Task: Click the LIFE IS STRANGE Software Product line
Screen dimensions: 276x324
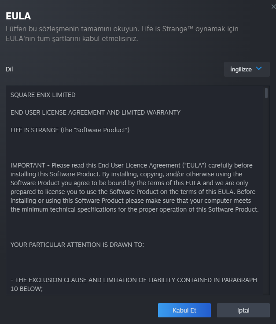Action: (x=70, y=130)
